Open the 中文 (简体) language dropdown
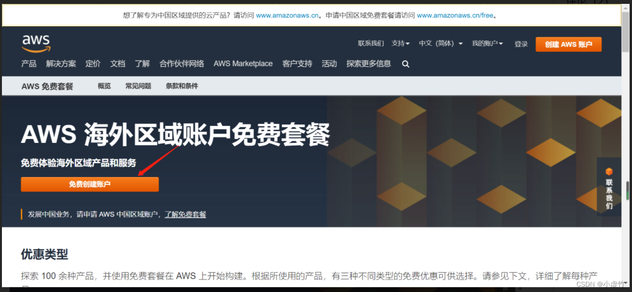The image size is (632, 292). [x=441, y=43]
